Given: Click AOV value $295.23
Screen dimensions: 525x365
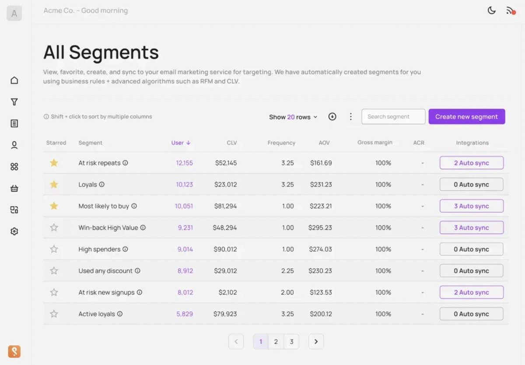Looking at the screenshot, I should tap(320, 228).
